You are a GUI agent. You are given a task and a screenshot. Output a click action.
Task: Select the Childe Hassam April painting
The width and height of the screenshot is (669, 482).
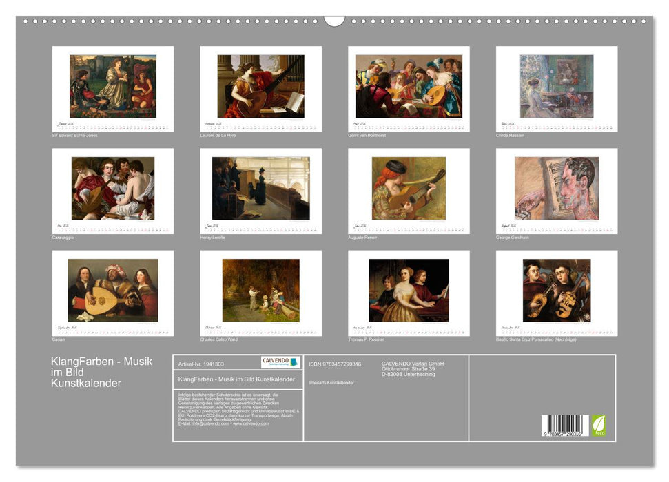coord(556,86)
